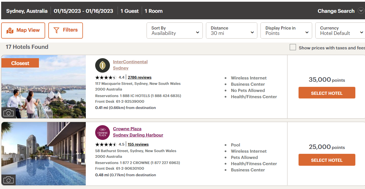Viewport: 365px width, 189px height.
Task: Open the Distance 30 mi dropdown
Action: 231,31
